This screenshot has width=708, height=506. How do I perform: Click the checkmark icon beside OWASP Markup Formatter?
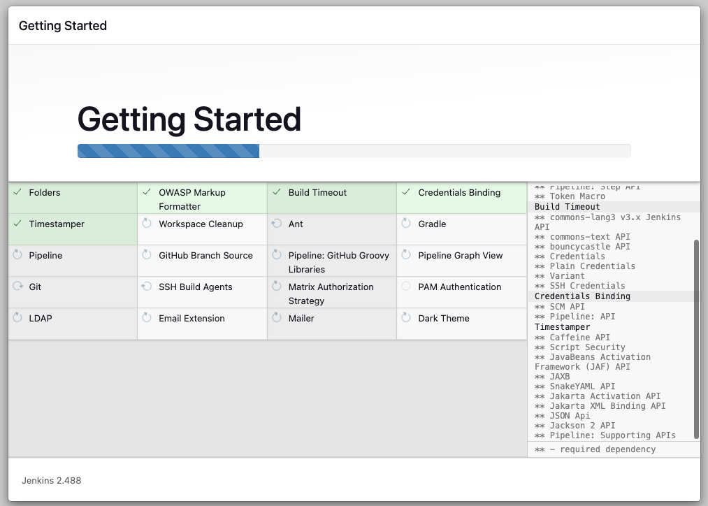click(147, 192)
